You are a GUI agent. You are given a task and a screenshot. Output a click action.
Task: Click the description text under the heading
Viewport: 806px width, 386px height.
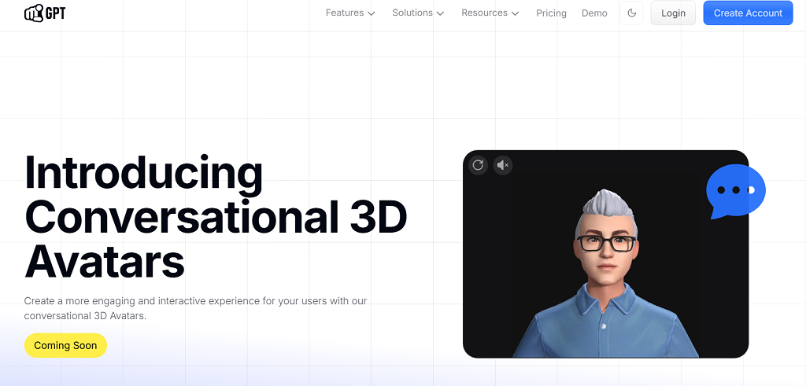click(195, 308)
